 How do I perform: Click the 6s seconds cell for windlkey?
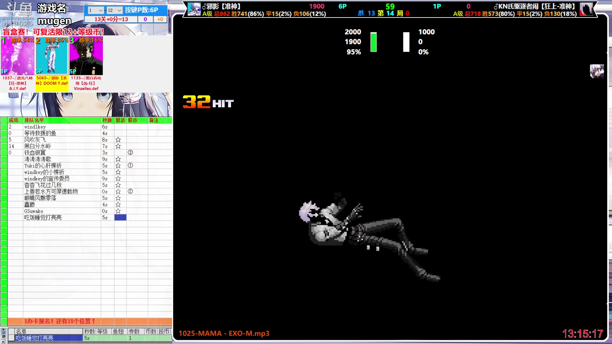pyautogui.click(x=107, y=127)
